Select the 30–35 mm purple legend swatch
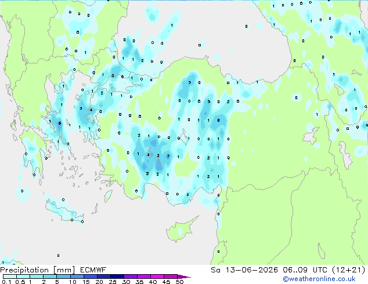 click(131, 276)
